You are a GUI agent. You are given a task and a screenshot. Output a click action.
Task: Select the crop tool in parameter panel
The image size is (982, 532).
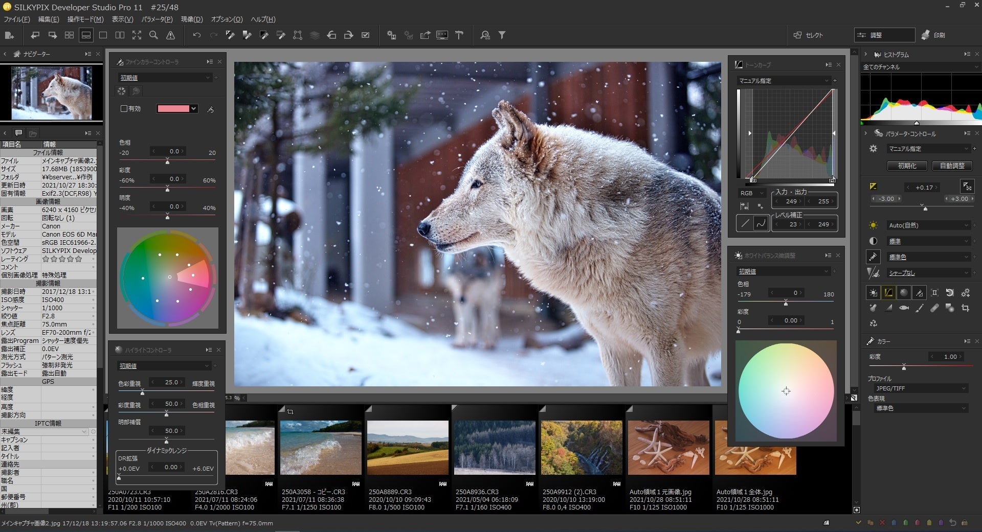965,308
